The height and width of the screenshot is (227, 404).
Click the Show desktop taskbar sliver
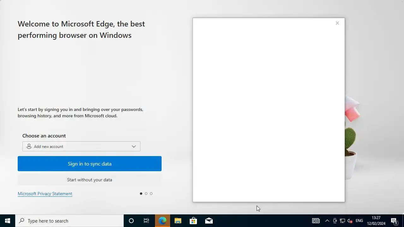click(x=403, y=221)
